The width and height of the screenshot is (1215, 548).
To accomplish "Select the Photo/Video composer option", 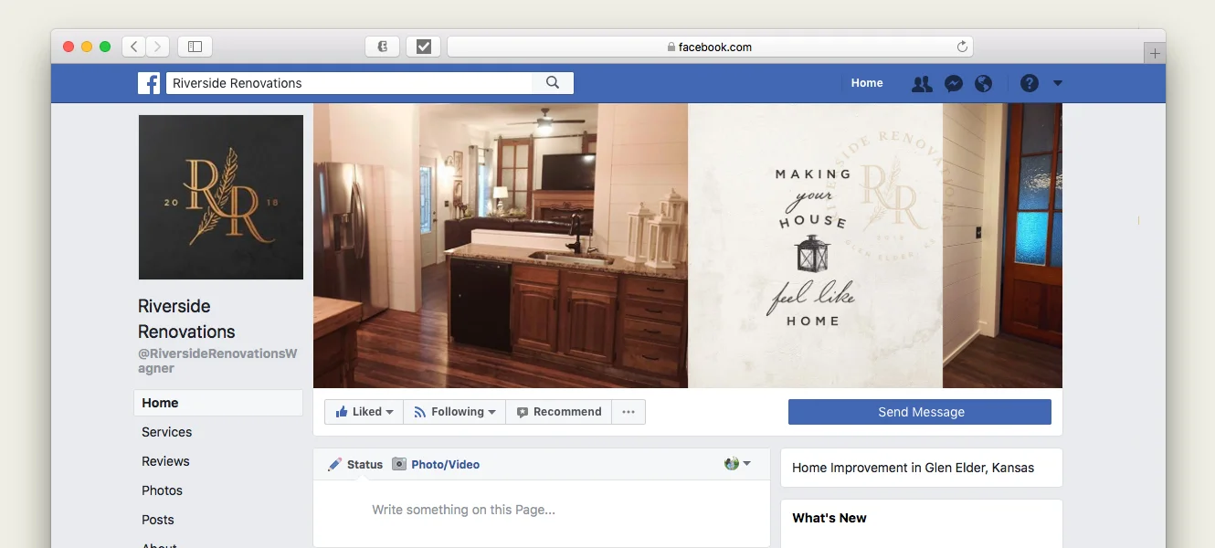I will (x=436, y=464).
